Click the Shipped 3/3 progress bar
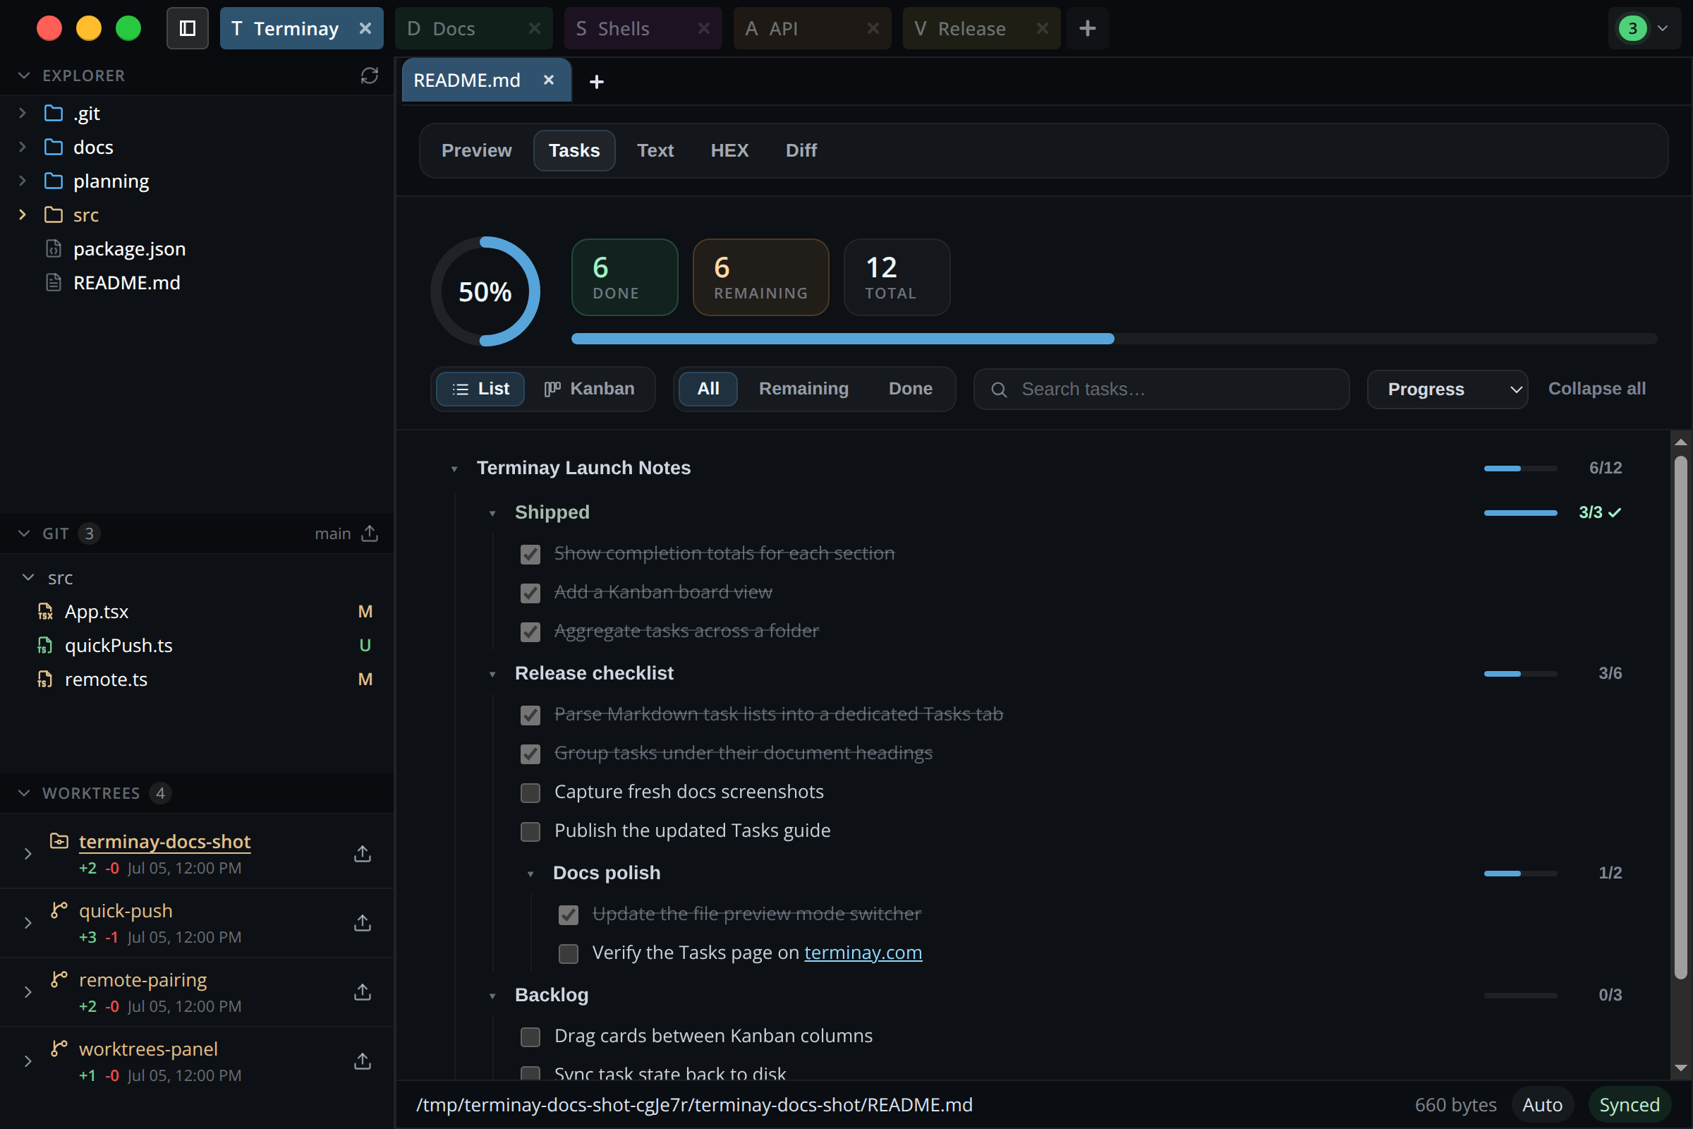Screen dimensions: 1693x1129 tap(1520, 513)
